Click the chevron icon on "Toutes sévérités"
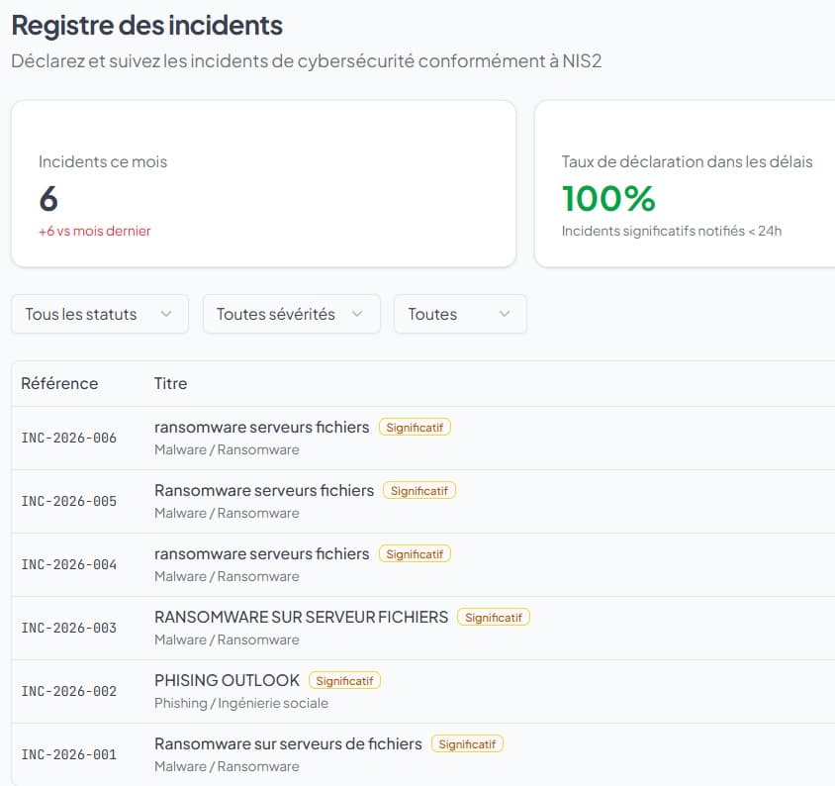The height and width of the screenshot is (786, 835). tap(358, 314)
